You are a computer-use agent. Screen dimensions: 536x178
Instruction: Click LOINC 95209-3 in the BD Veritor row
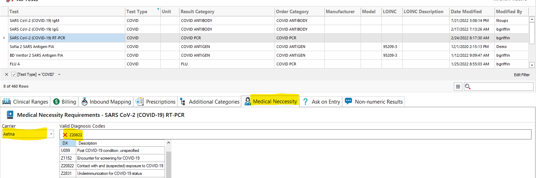392,55
